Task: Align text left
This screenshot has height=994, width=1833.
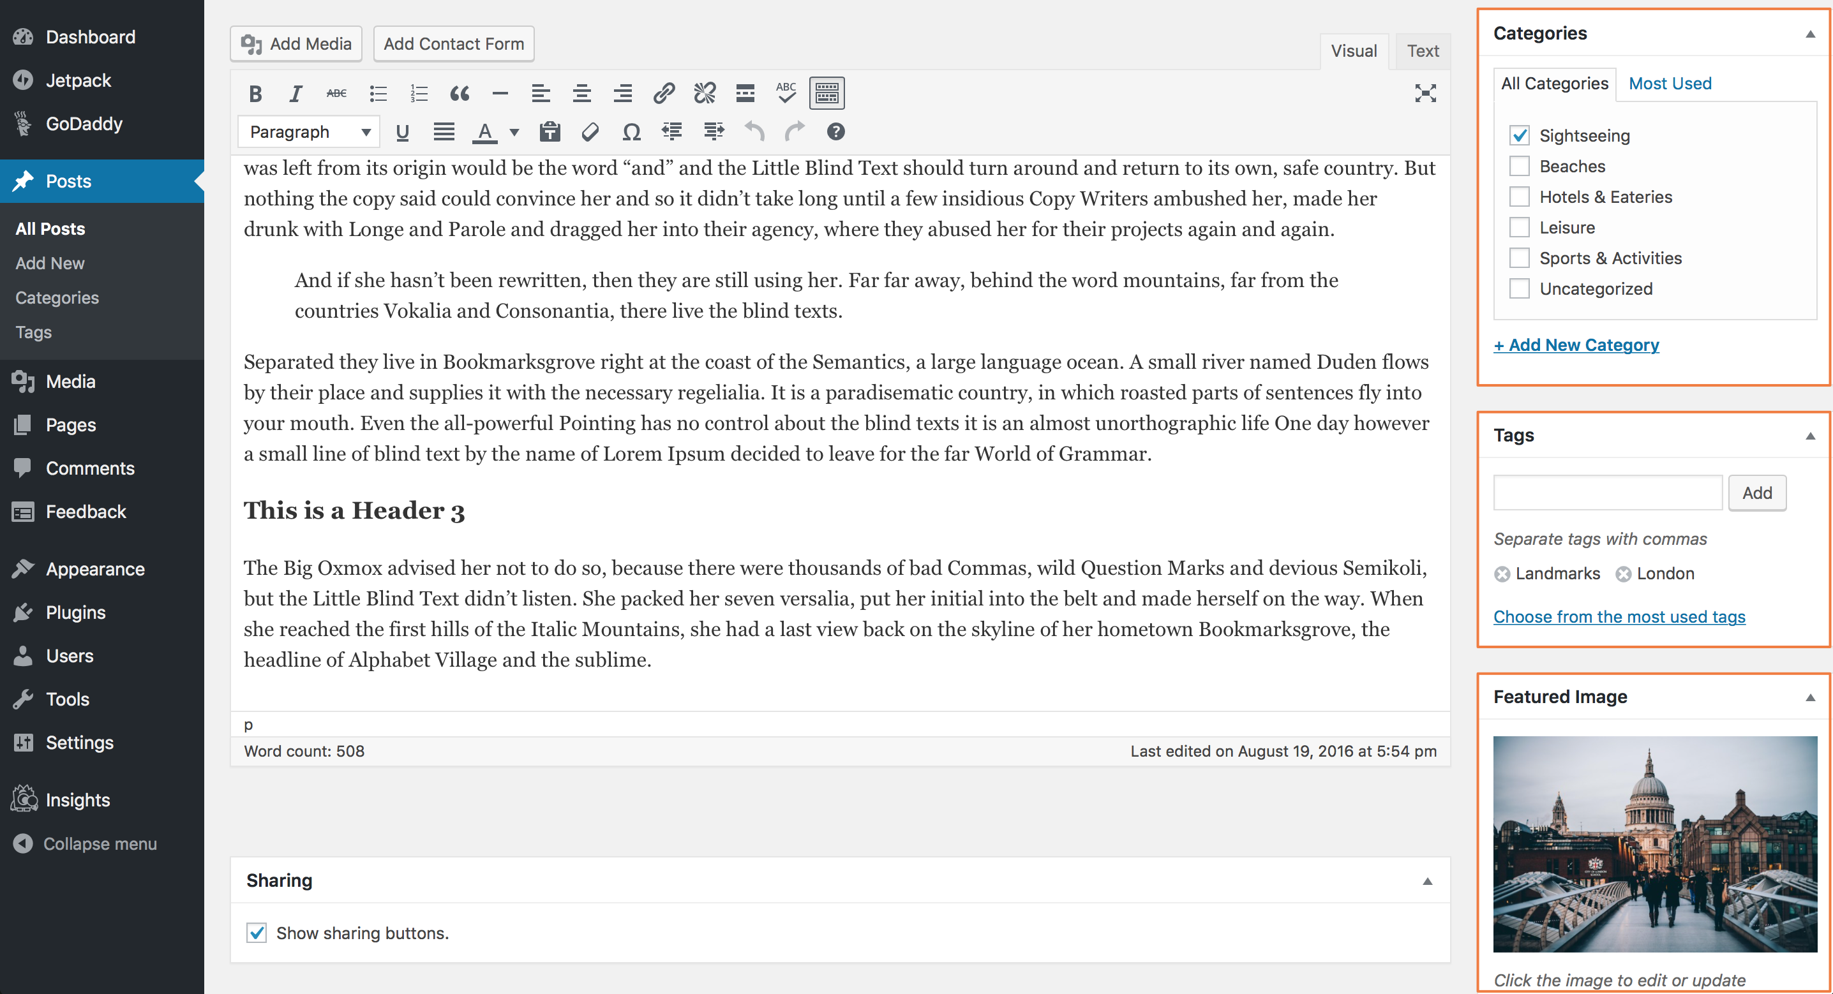Action: click(x=541, y=93)
